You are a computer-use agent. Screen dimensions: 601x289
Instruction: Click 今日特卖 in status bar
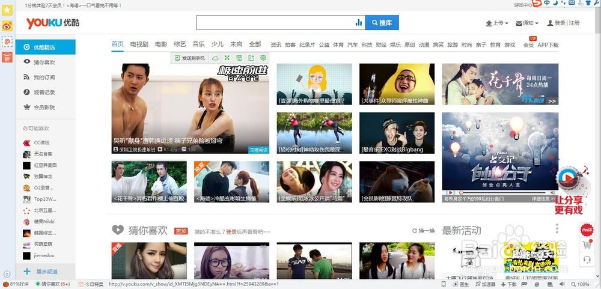(x=91, y=284)
